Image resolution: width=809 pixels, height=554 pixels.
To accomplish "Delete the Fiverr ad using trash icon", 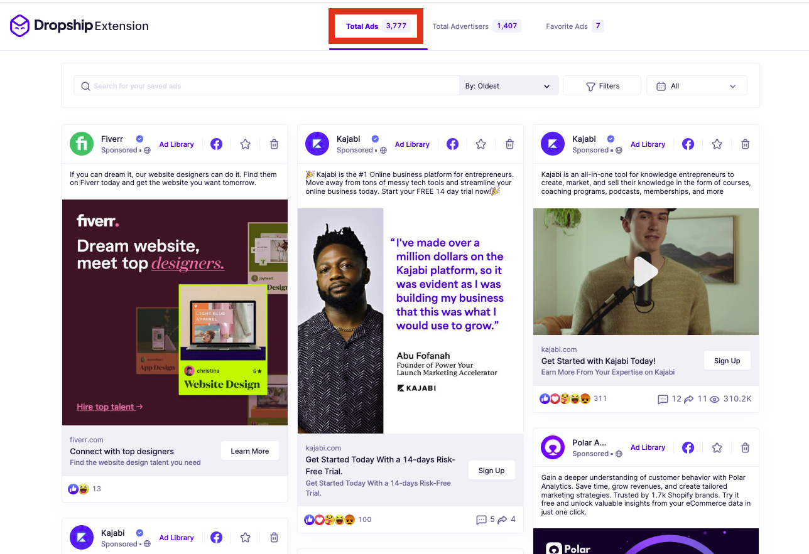I will click(x=274, y=144).
